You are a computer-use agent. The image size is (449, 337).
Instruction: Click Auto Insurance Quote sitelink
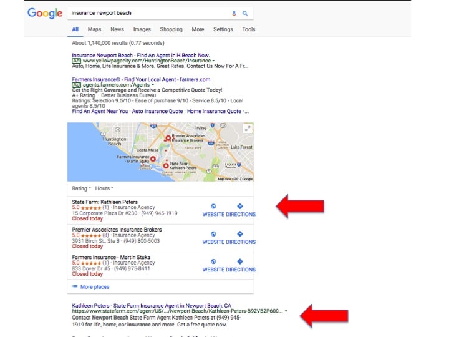coord(157,111)
